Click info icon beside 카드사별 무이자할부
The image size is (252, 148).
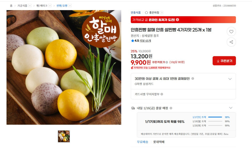click(162, 94)
